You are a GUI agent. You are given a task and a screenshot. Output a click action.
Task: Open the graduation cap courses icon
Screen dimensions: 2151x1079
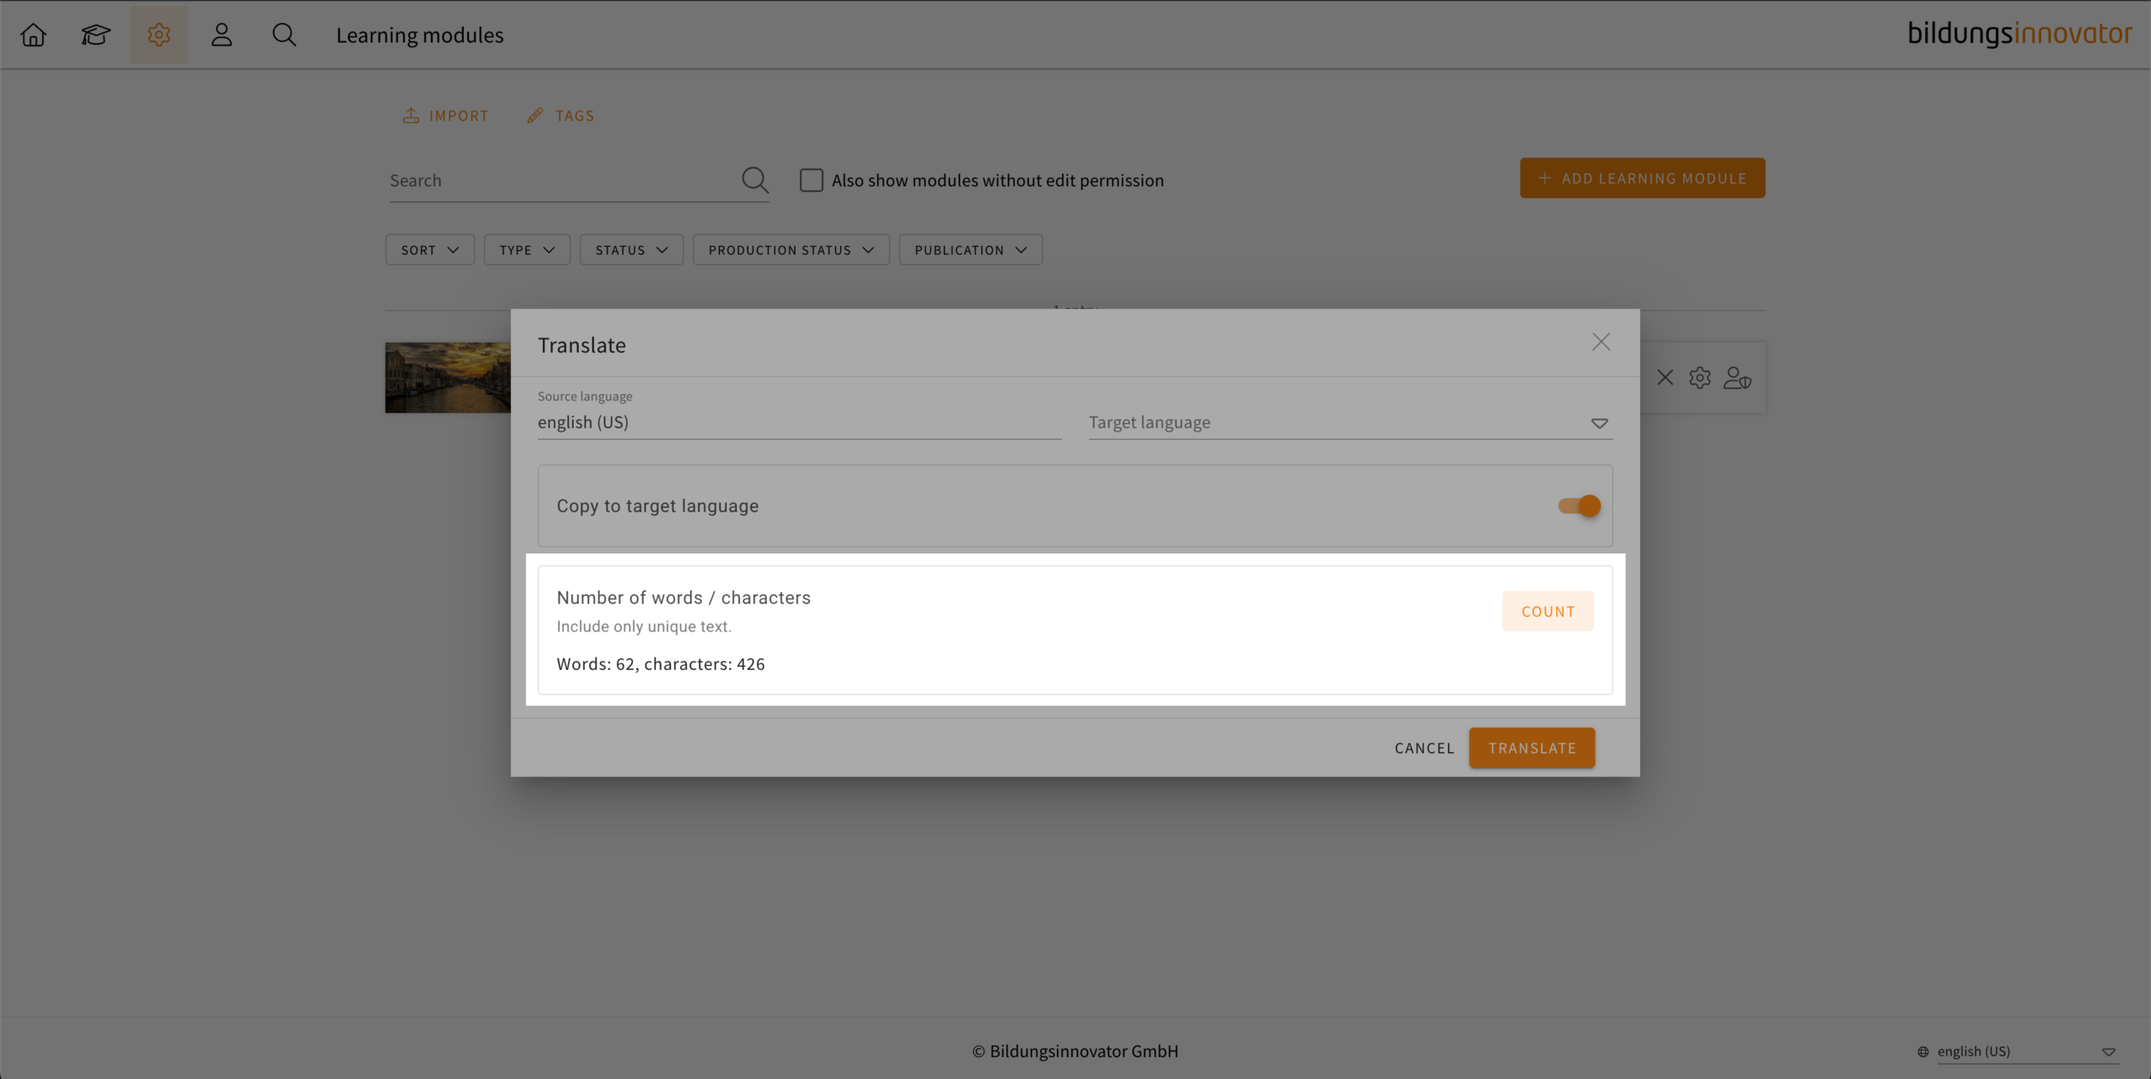[96, 35]
